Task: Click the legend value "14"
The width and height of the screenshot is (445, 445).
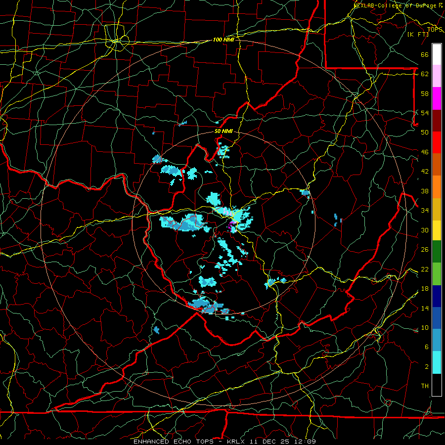Action: click(x=425, y=308)
